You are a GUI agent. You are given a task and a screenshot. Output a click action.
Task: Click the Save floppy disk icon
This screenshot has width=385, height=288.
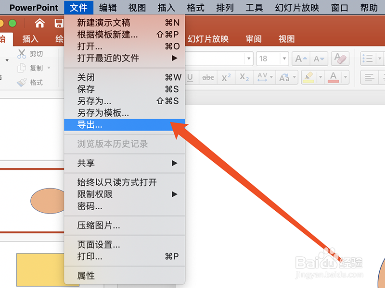59,23
